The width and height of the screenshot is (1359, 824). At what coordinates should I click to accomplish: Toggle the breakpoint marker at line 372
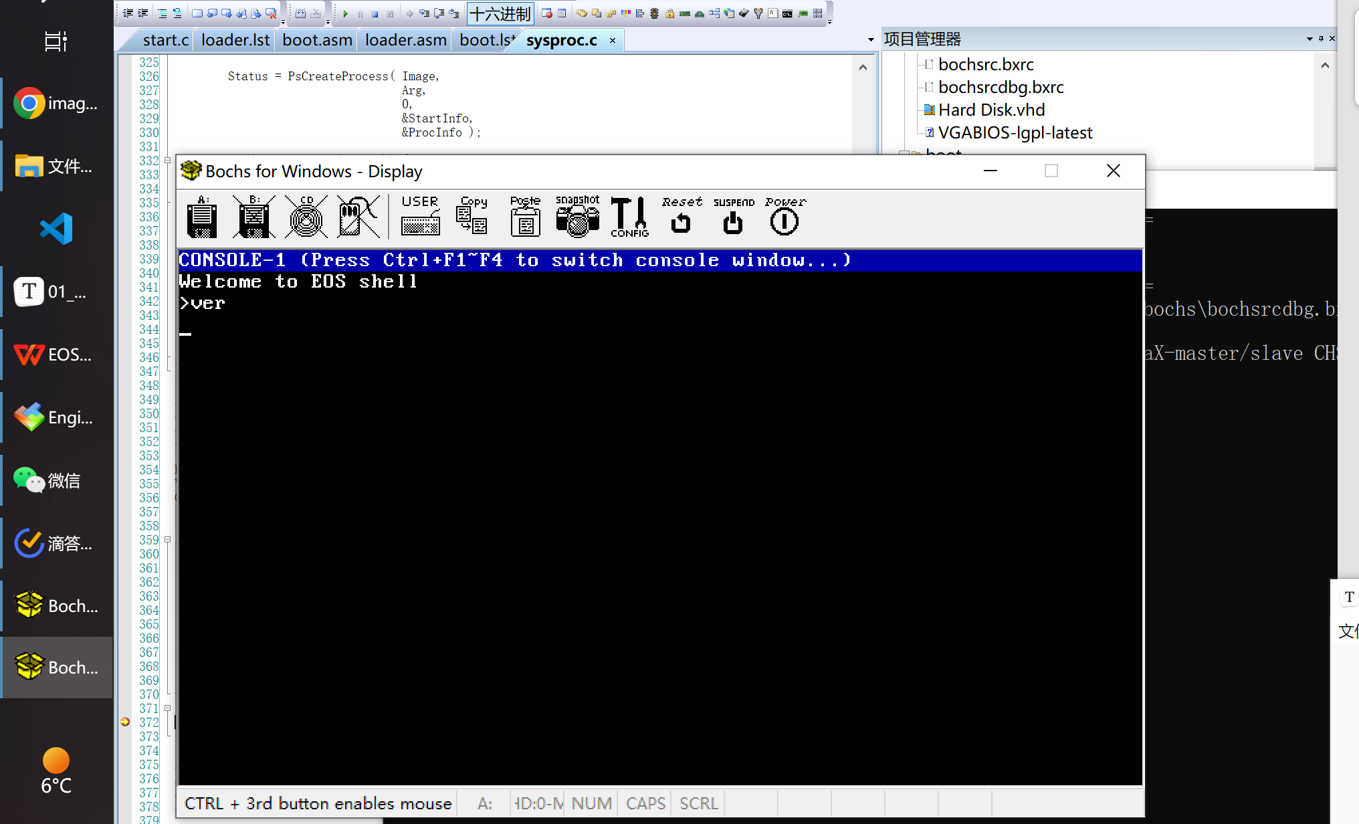click(x=125, y=722)
